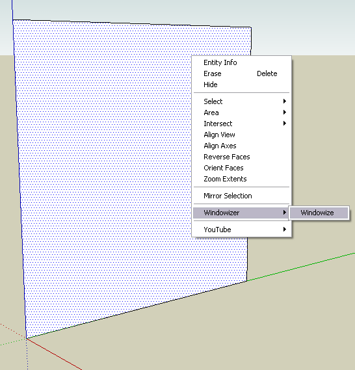
Task: Choose Erase in the context menu
Action: click(241, 73)
